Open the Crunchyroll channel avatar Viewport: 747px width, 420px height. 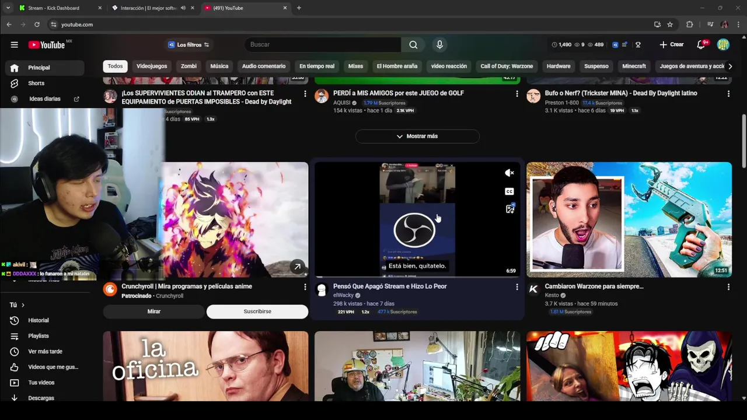pos(110,289)
